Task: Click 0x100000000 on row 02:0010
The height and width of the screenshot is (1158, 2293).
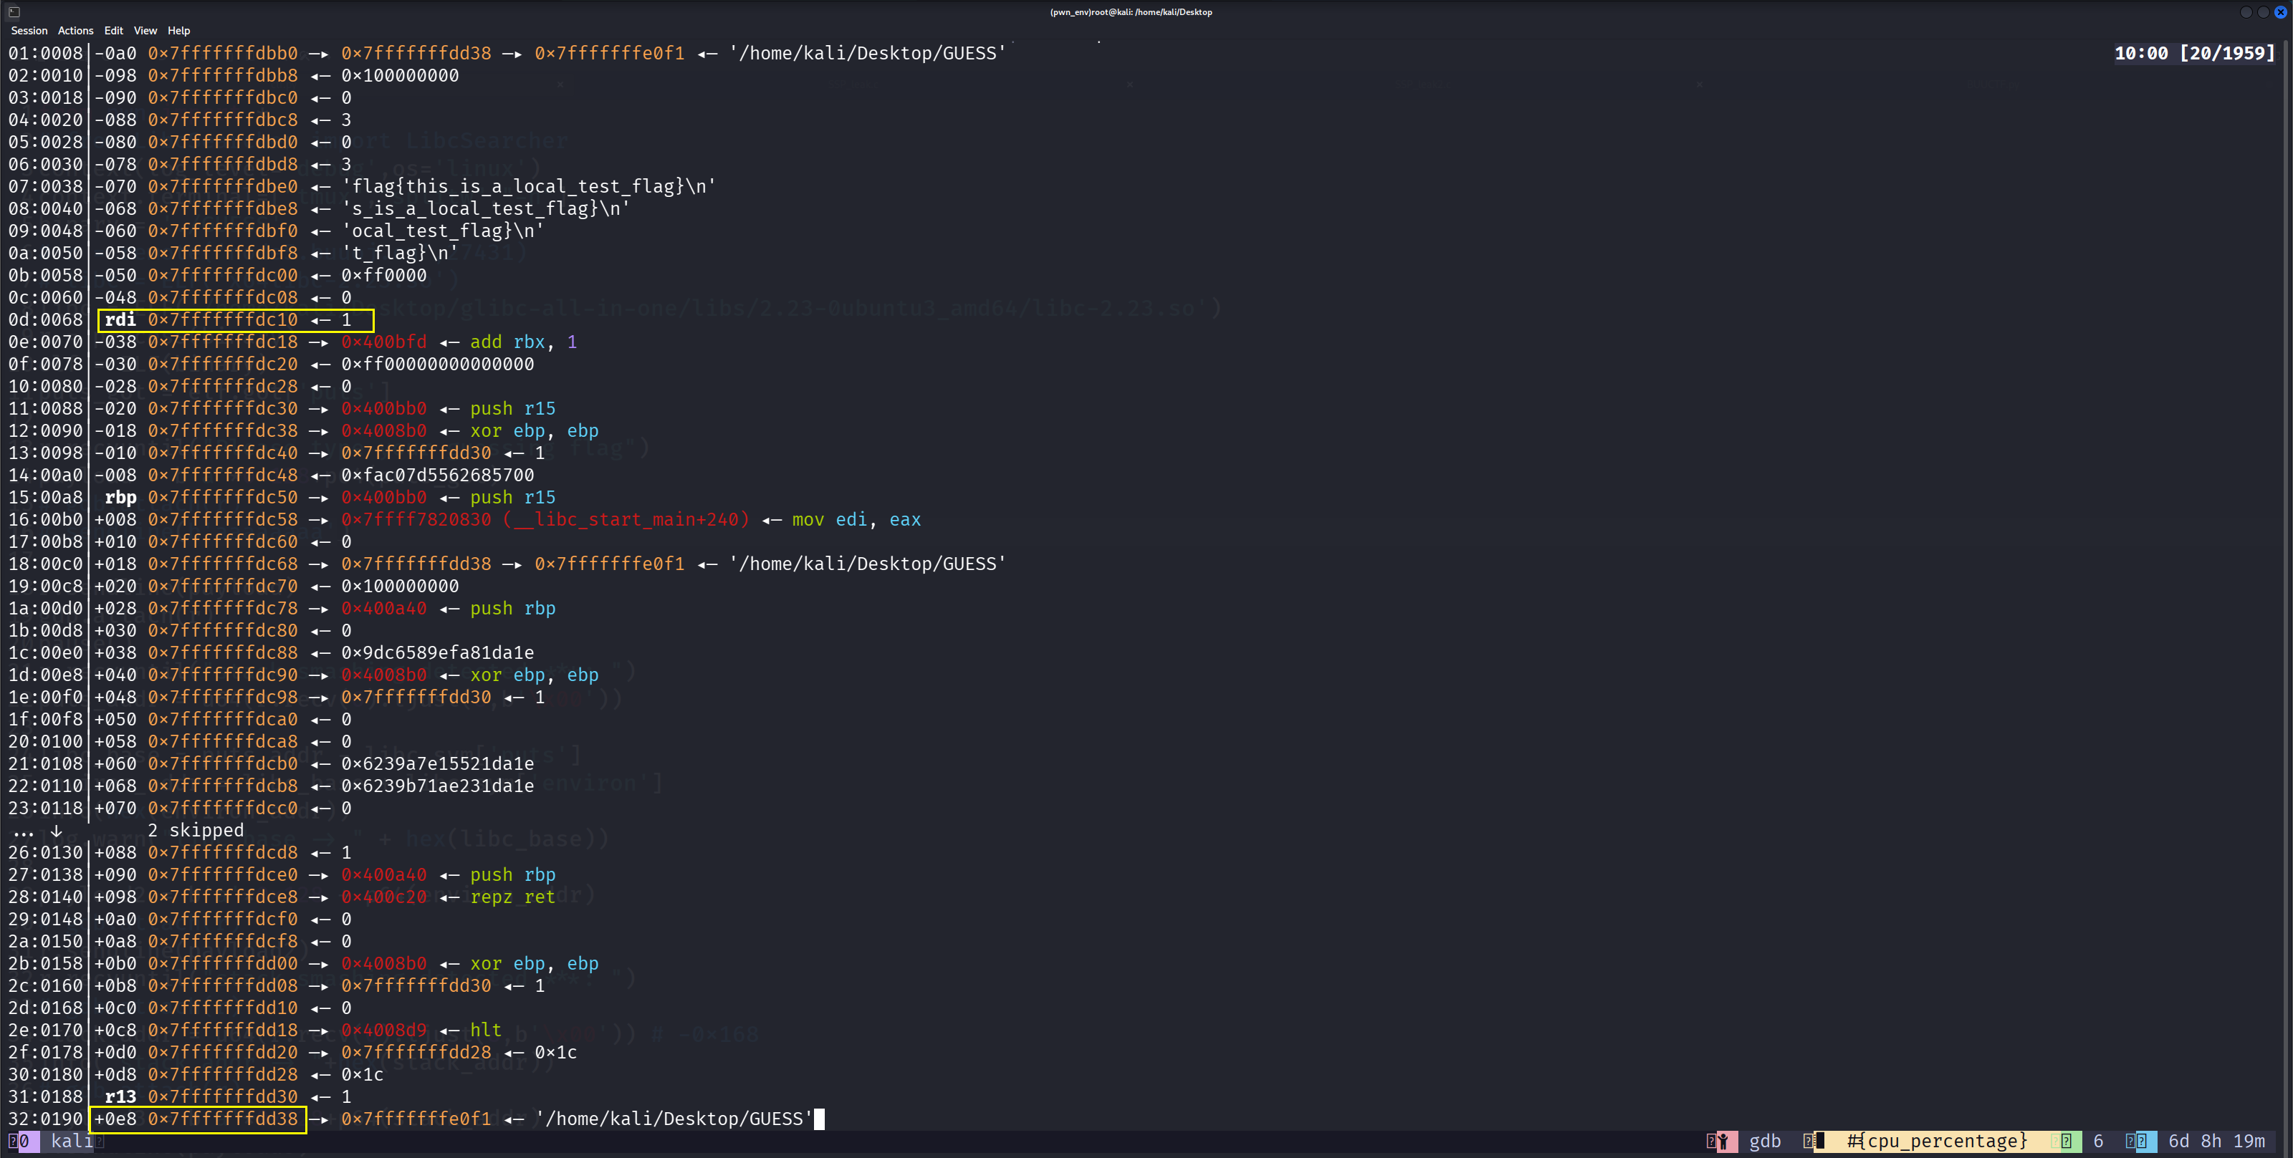Action: 401,76
